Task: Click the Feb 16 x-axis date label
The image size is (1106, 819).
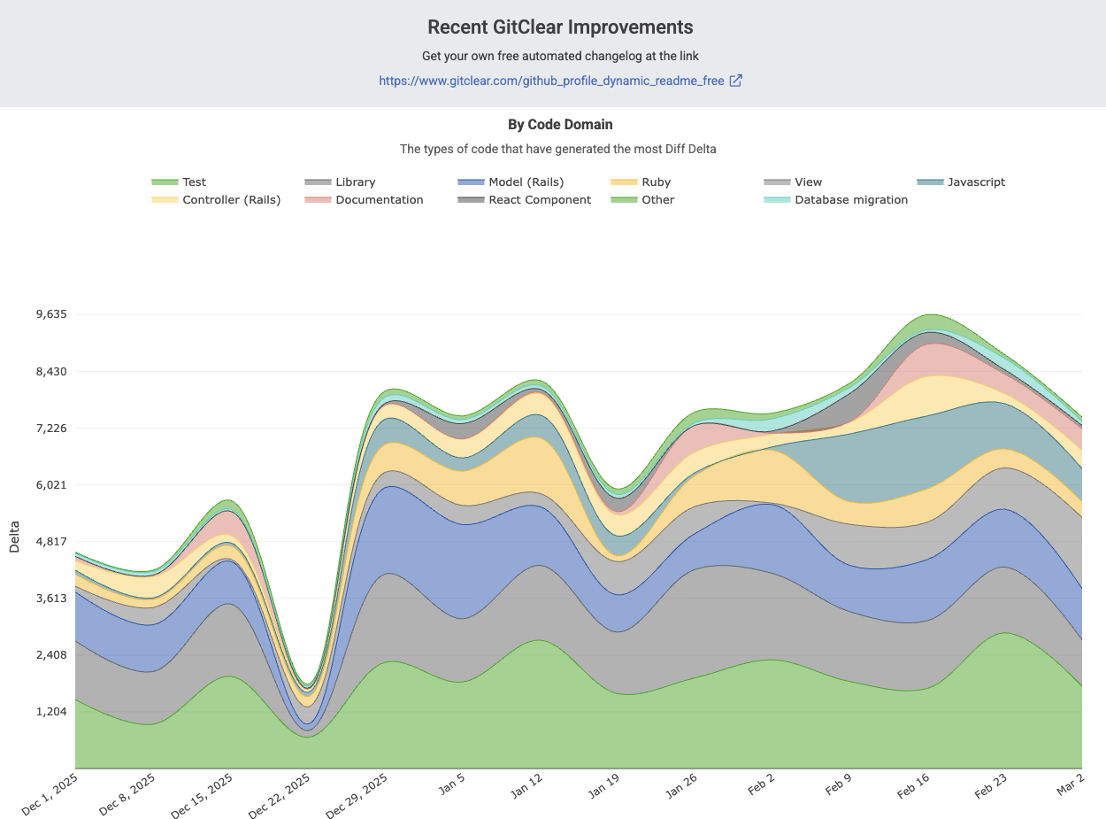Action: (913, 785)
